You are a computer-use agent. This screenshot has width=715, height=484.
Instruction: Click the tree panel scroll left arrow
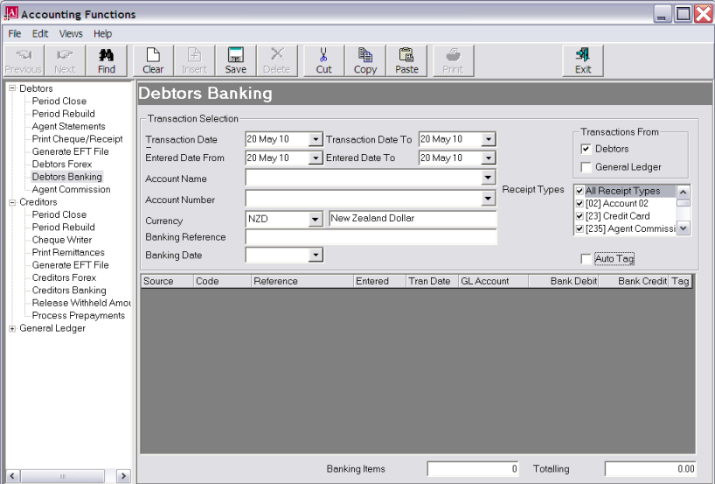tap(13, 476)
